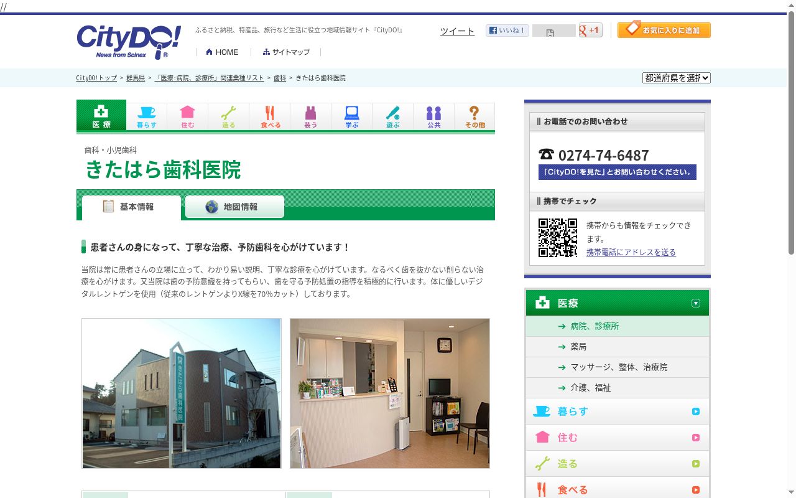Add to favorites with お気に入りに追加

[664, 30]
